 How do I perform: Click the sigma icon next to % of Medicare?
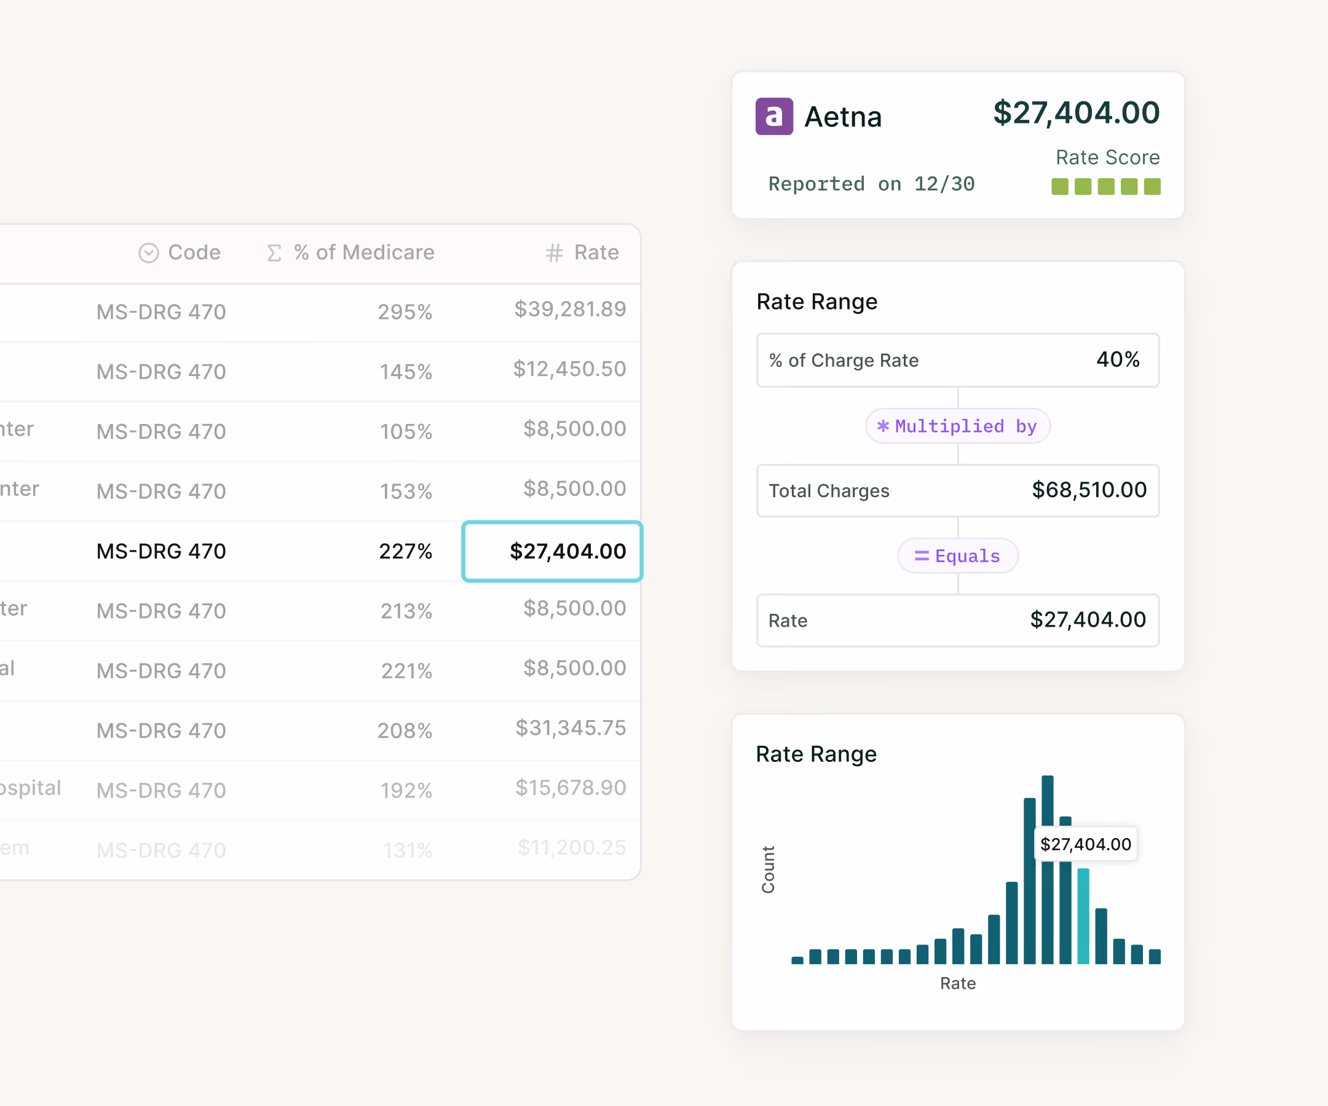coord(274,253)
